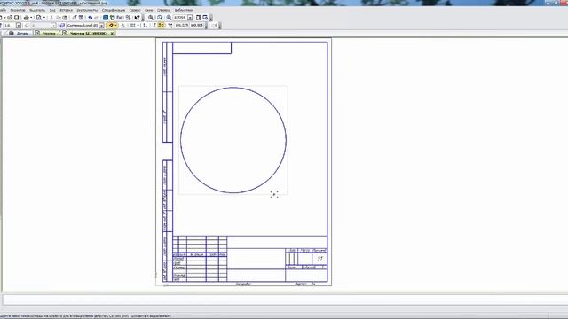Screen dimensions: 568x319
Task: Click the Zoom window magnifier icon
Action: tap(151, 18)
